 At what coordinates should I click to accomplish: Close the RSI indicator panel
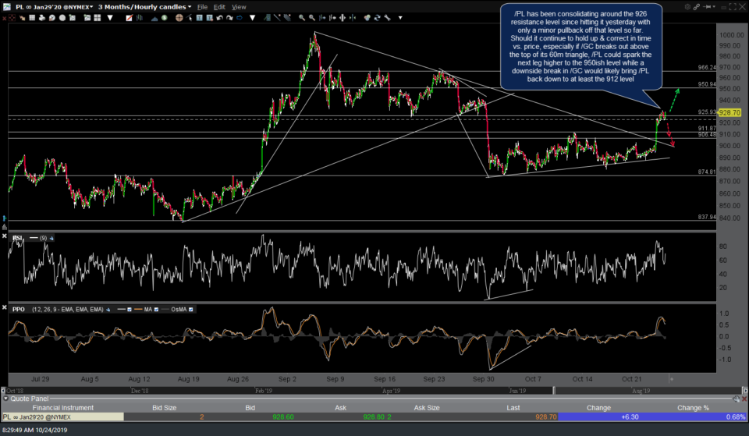(x=5, y=236)
